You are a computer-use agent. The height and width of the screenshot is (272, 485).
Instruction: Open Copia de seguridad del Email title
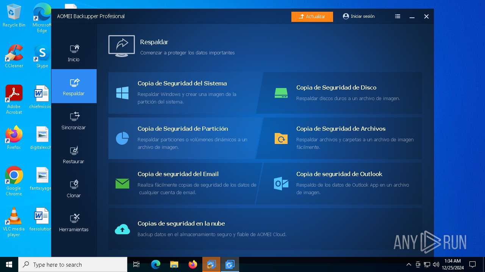pyautogui.click(x=178, y=174)
